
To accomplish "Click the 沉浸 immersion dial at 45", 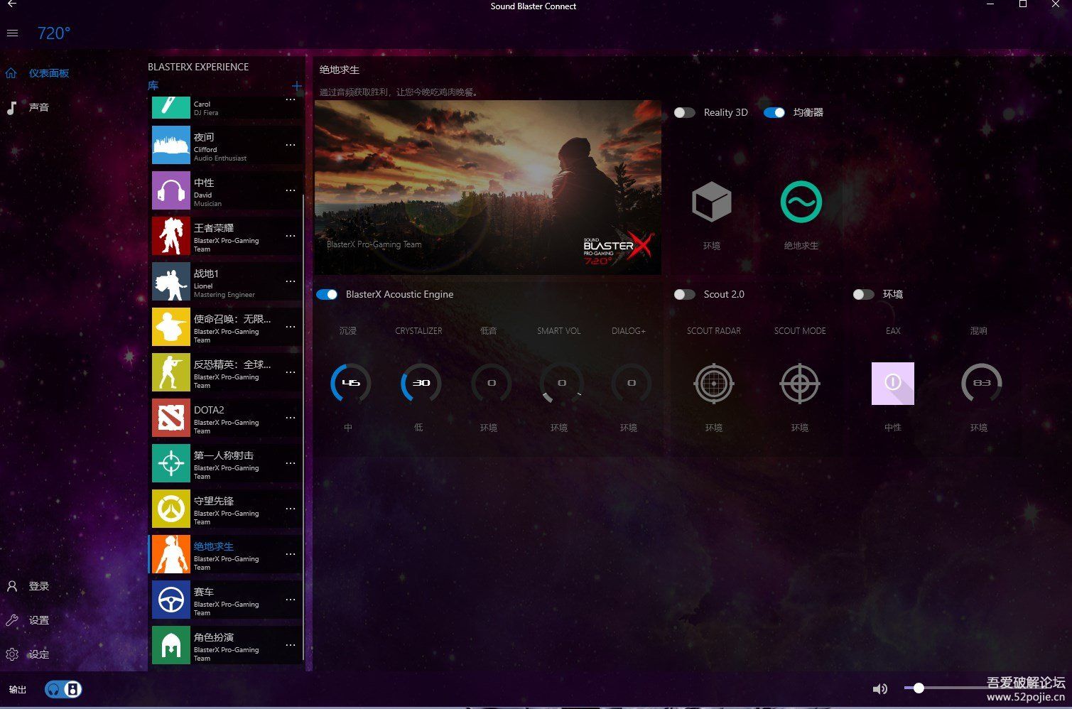I will point(351,383).
